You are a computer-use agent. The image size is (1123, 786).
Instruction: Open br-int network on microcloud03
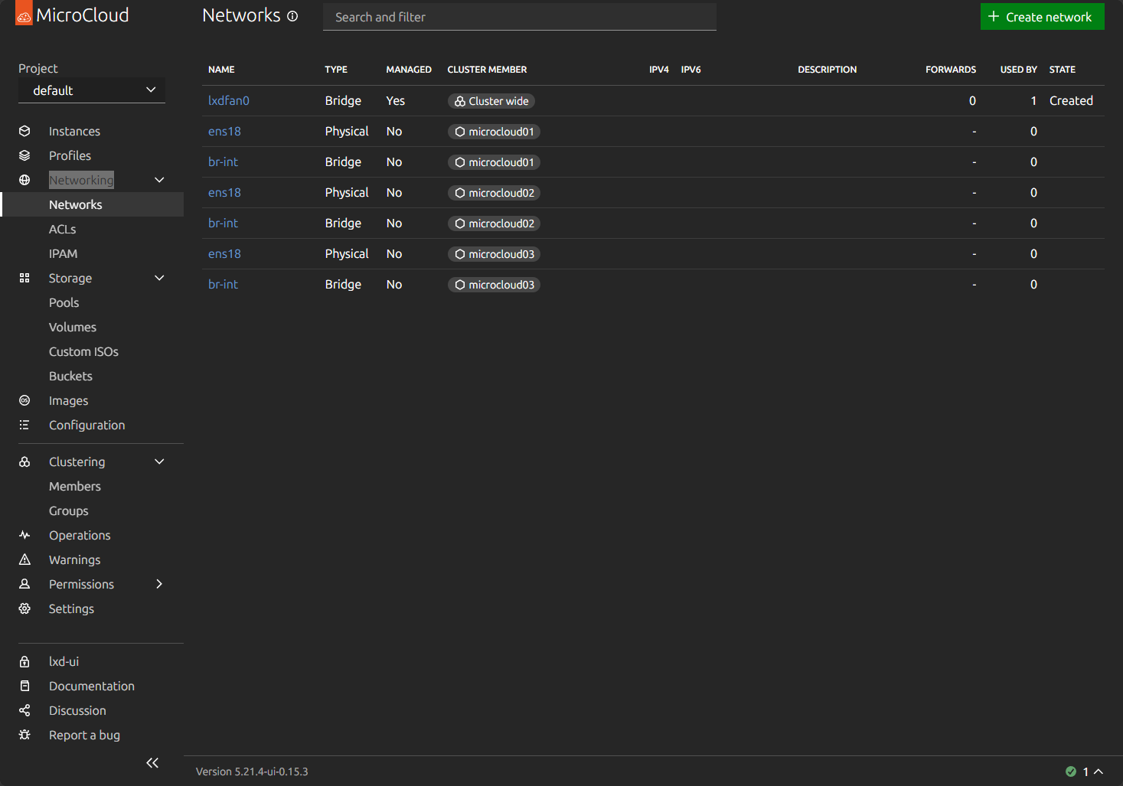click(223, 284)
